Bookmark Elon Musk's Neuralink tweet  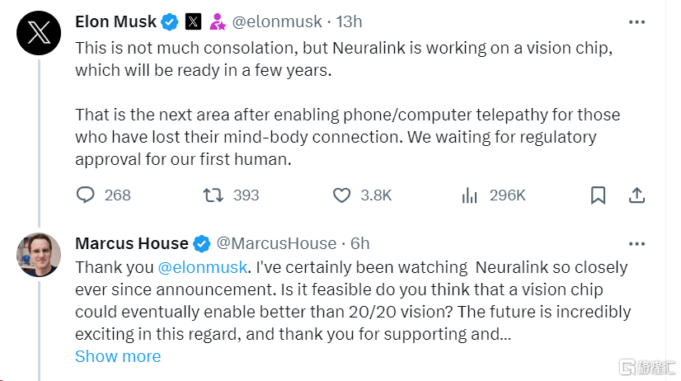pos(598,195)
